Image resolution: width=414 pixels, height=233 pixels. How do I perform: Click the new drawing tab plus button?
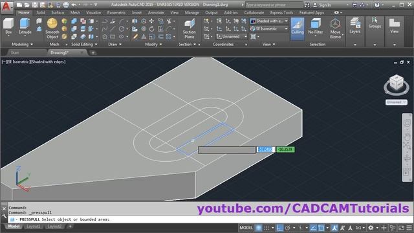coord(93,52)
